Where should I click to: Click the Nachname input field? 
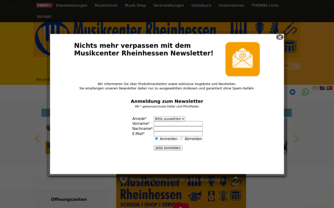(178, 129)
